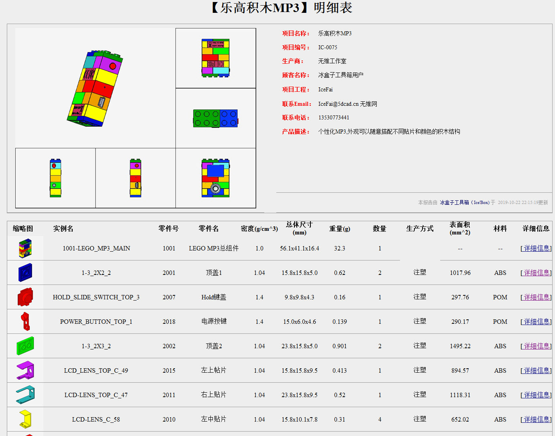Click the 缩略图 column header
Screen dimensions: 555x436
tap(23, 228)
